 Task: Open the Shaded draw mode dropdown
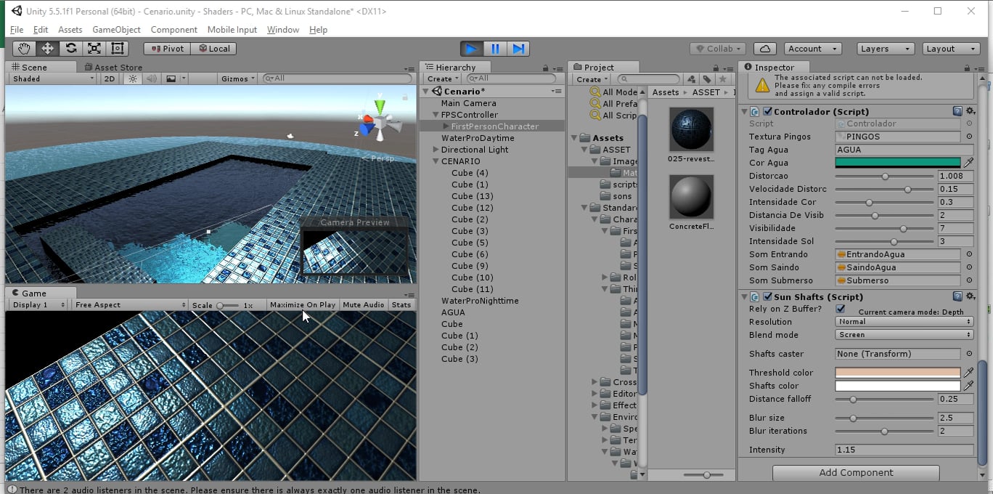(x=52, y=78)
